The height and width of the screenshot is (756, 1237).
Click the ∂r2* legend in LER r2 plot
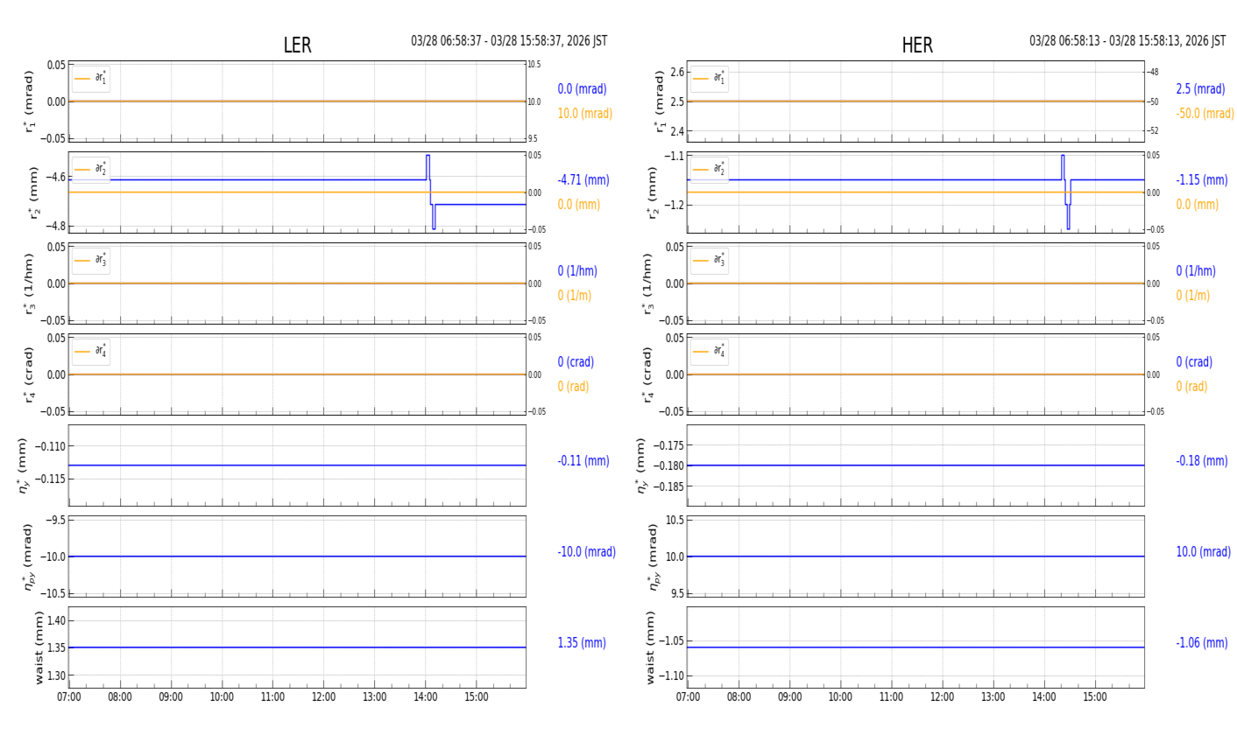point(91,170)
